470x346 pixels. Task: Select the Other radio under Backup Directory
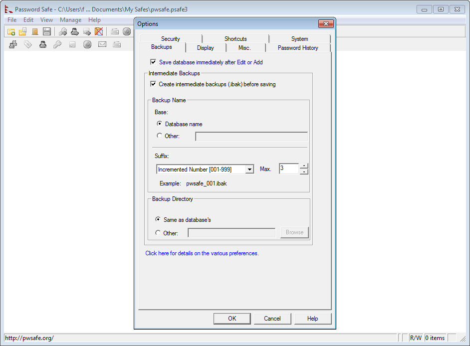click(158, 233)
